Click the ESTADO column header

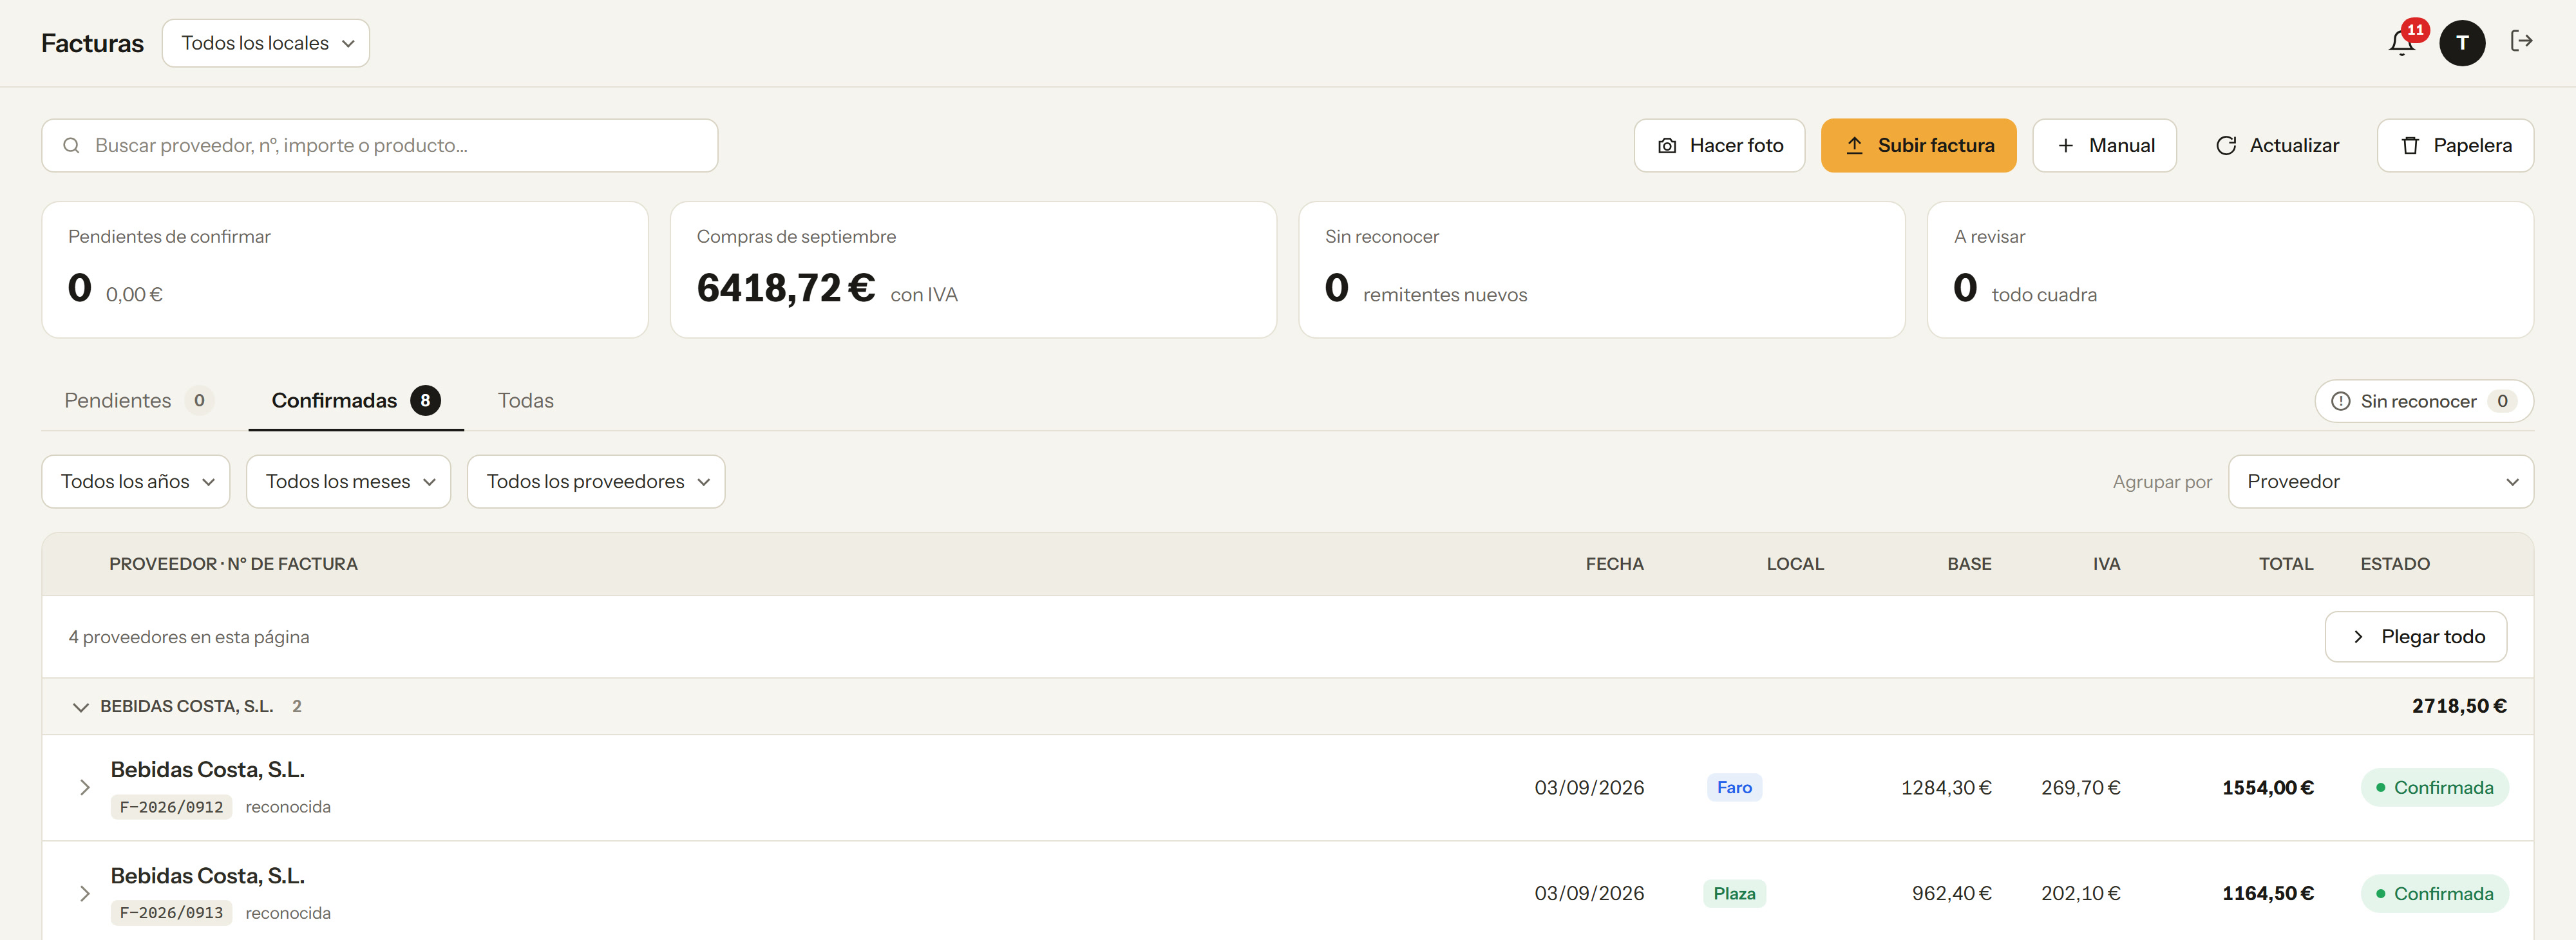click(x=2395, y=564)
